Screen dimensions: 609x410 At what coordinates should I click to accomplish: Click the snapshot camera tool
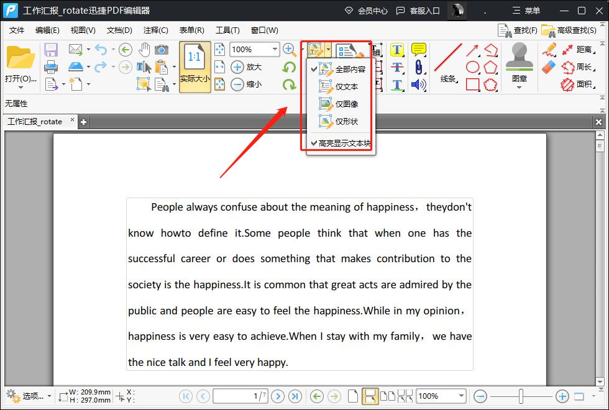[162, 50]
